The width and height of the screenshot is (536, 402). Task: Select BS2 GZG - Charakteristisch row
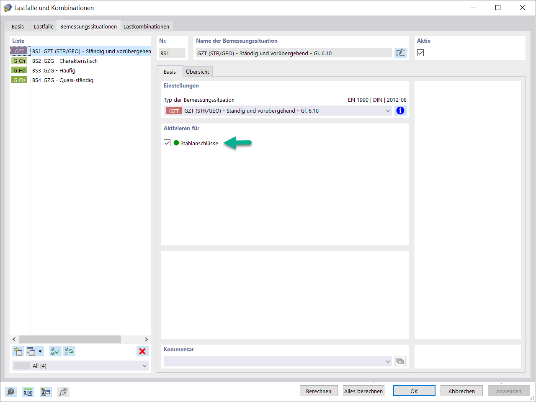click(81, 61)
